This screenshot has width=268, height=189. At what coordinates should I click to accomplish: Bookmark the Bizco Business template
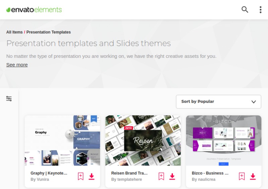pyautogui.click(x=242, y=176)
